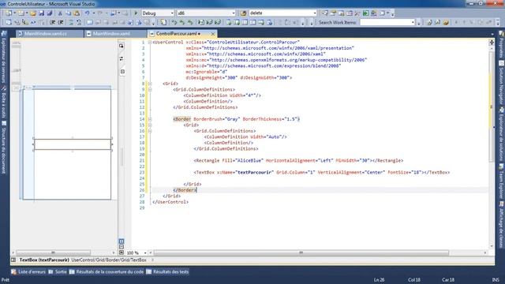505x284 pixels.
Task: Open Explorateur de solutions right side panel
Action: pos(502,133)
